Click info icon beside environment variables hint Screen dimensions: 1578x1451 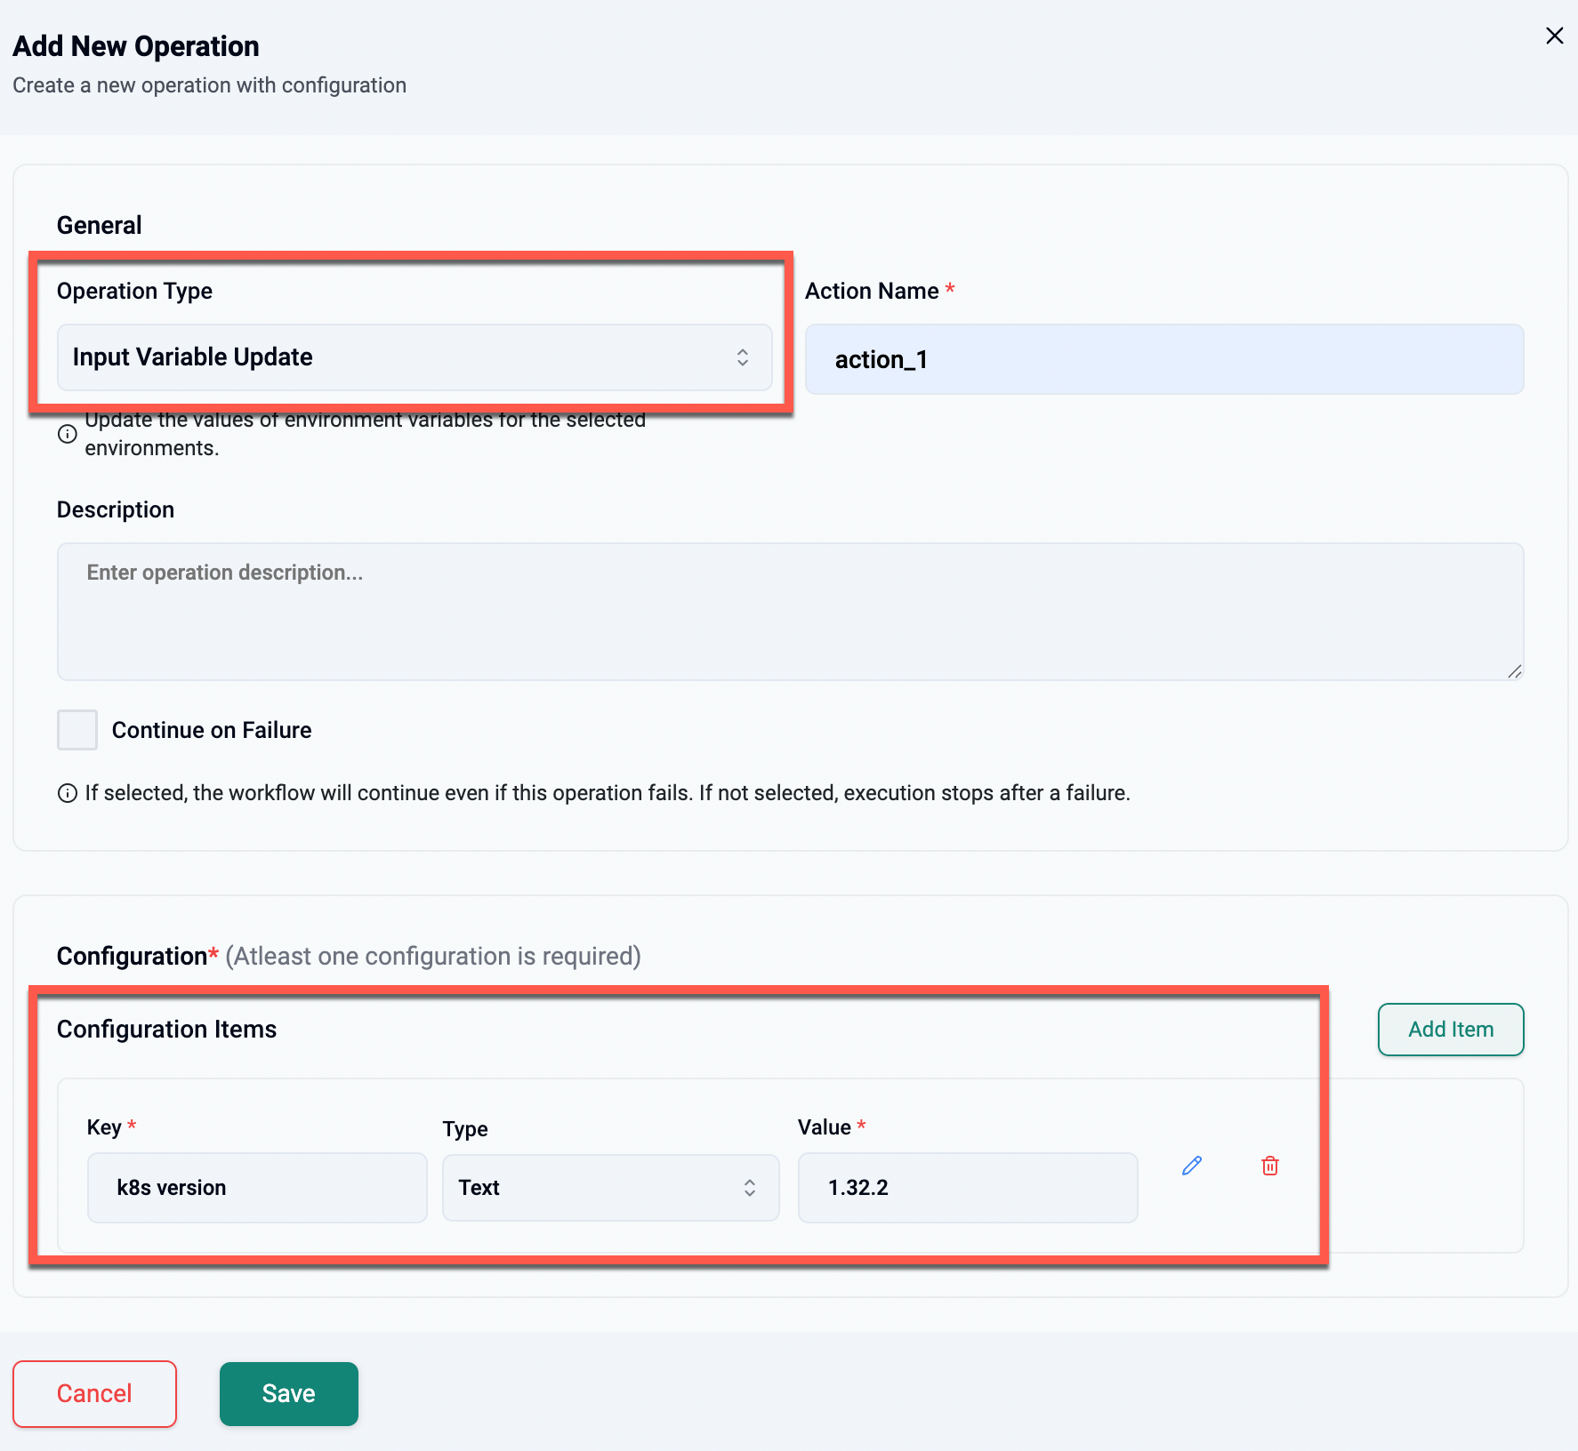click(68, 434)
